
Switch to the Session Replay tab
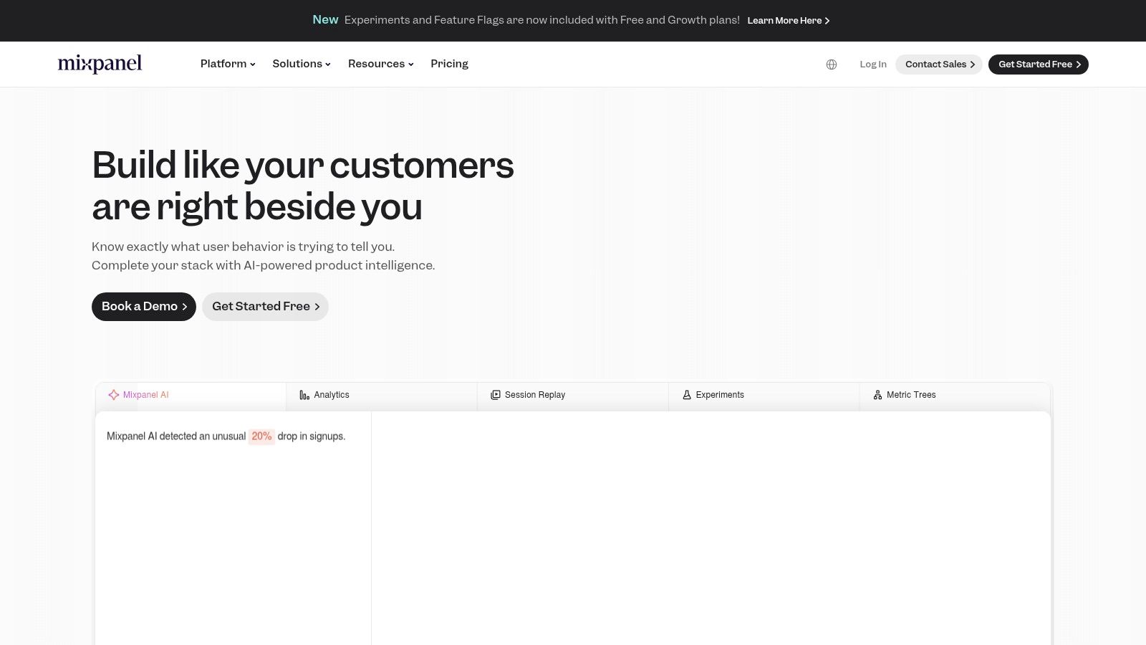tap(573, 396)
